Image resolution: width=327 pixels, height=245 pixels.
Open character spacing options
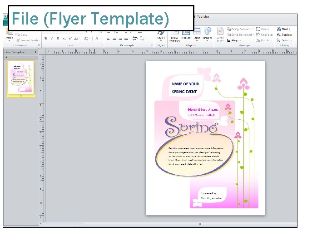point(87,38)
